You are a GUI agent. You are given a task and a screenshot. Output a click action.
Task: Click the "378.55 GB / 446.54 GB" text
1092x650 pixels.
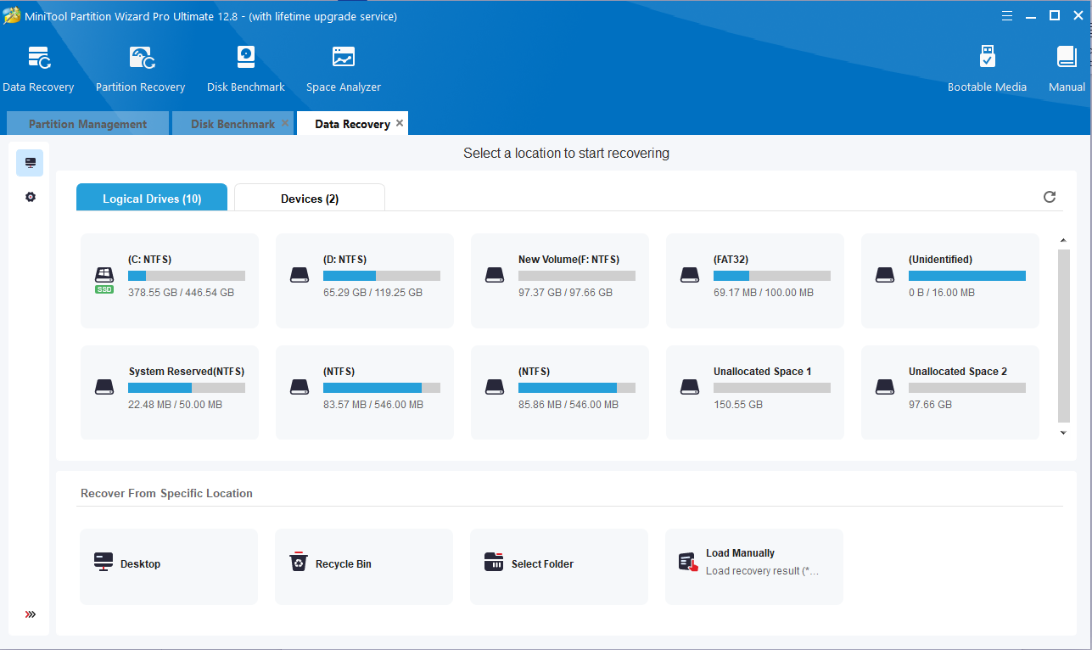(x=181, y=293)
